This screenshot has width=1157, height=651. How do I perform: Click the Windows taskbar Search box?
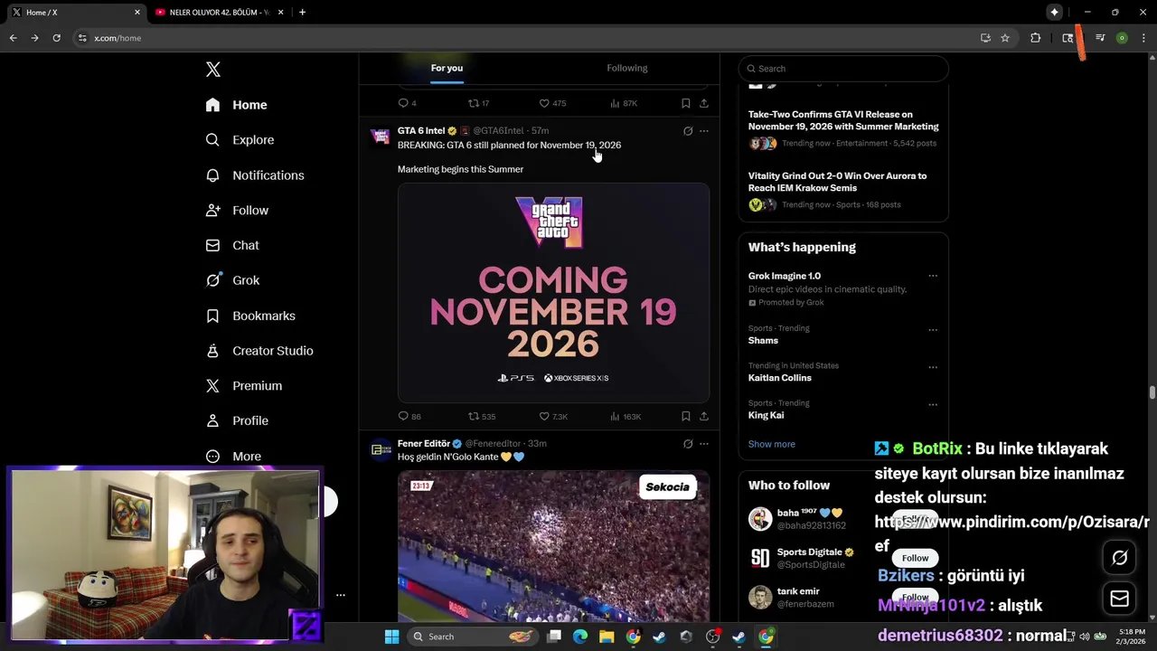click(x=471, y=637)
